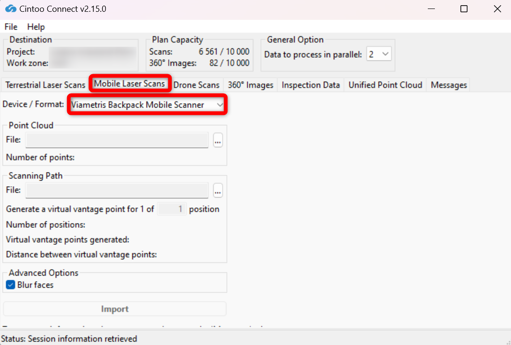Viewport: 511px width, 345px height.
Task: Click Distance between virtual vantage points label
Action: click(81, 254)
